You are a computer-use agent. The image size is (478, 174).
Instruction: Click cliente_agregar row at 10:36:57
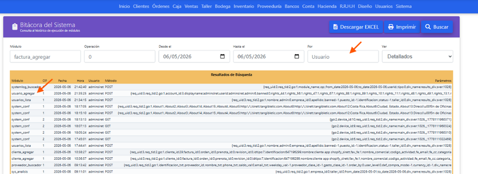231,159
